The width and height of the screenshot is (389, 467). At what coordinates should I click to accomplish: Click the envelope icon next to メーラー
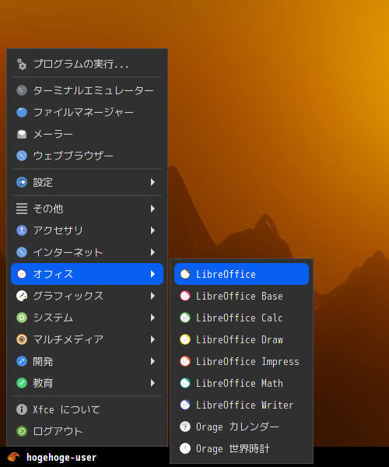point(22,134)
